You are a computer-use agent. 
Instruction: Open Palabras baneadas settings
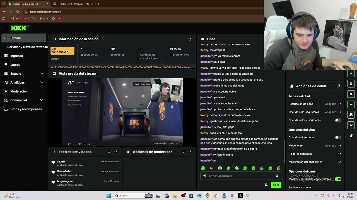pos(315,154)
